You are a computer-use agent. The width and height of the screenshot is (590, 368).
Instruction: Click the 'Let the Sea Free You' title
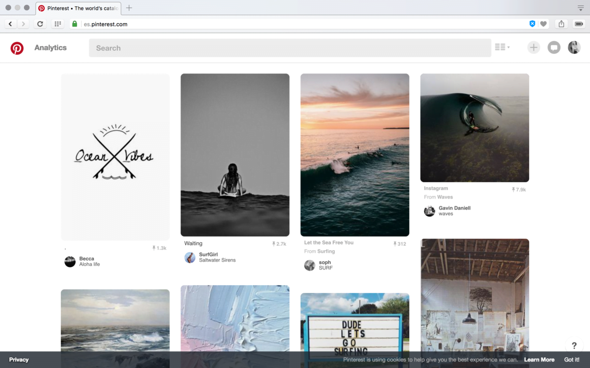329,242
